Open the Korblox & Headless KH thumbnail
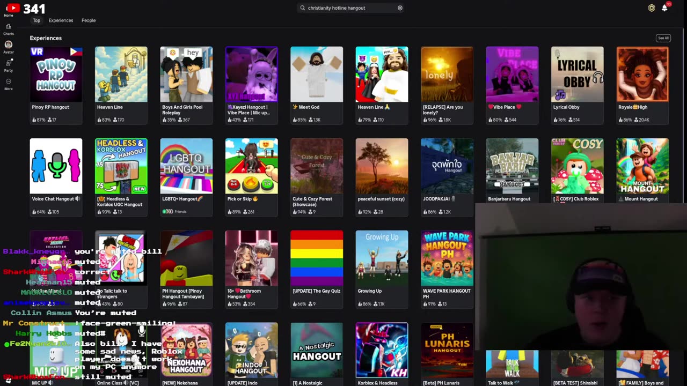 (382, 350)
